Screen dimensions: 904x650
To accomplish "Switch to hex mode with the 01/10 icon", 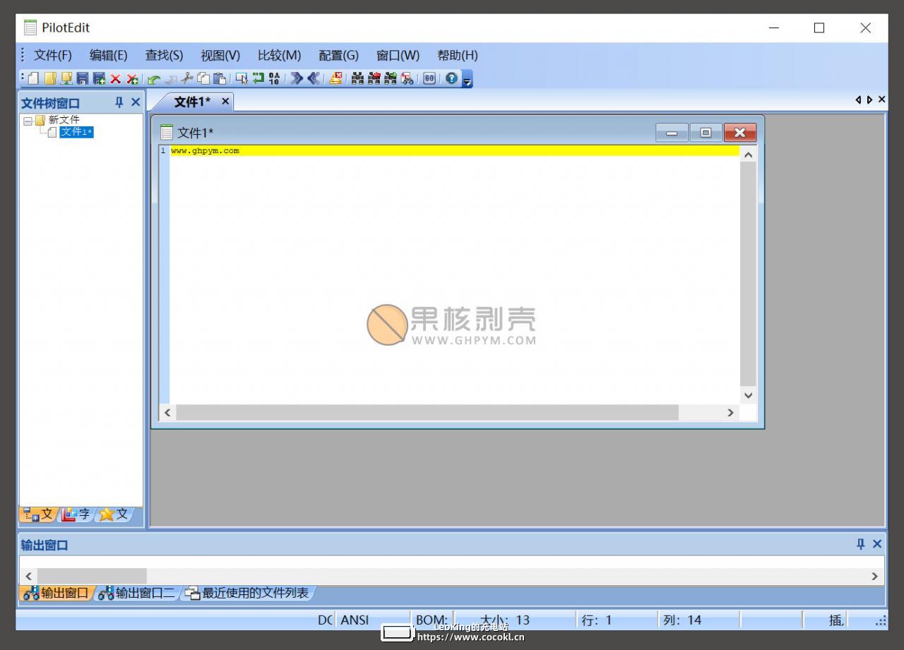I will 274,78.
